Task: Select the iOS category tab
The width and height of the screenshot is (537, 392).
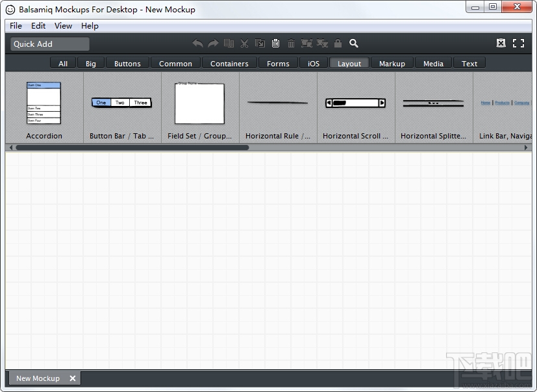Action: click(314, 64)
